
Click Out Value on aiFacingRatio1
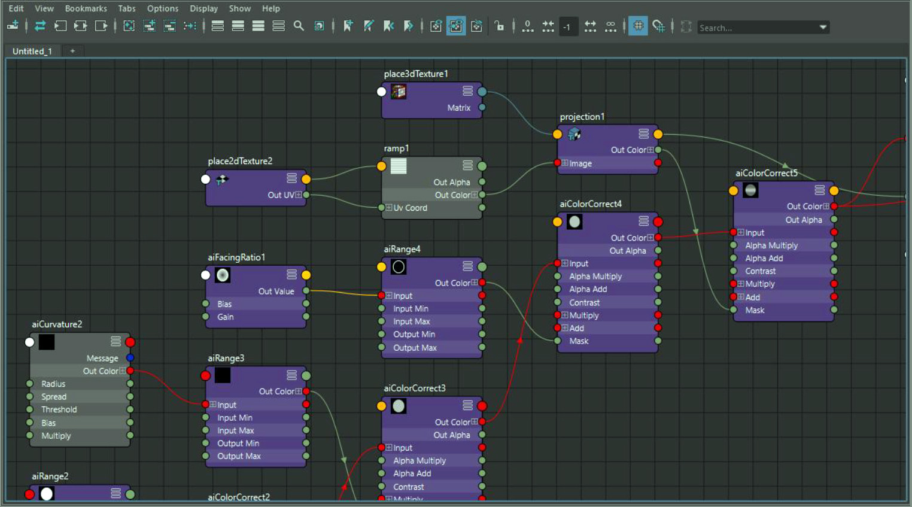(x=276, y=292)
